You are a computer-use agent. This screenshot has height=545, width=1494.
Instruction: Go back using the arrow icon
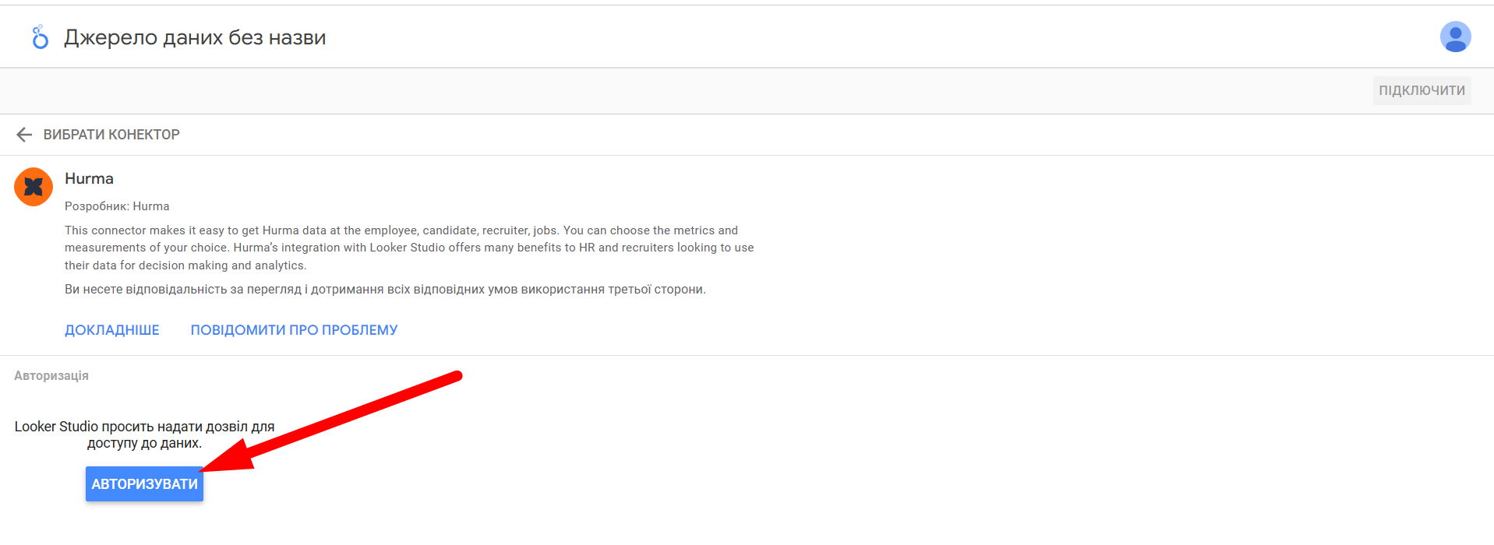(x=24, y=135)
